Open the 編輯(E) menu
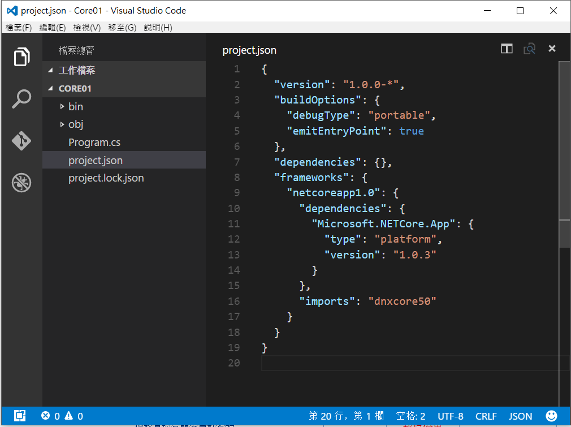Screen dimensions: 571x427 click(53, 28)
